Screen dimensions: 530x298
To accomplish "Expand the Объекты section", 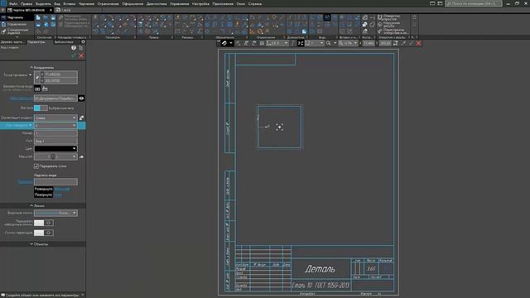I will pyautogui.click(x=39, y=244).
